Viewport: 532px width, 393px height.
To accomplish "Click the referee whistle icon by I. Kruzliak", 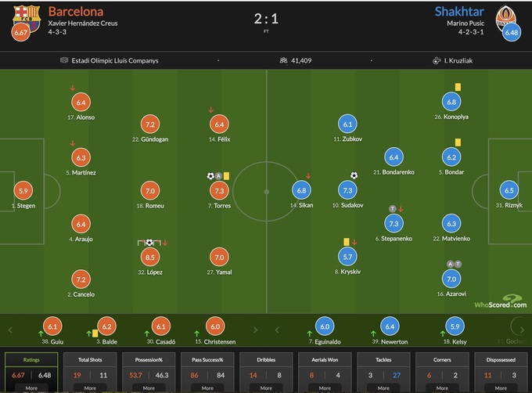I will tap(435, 60).
